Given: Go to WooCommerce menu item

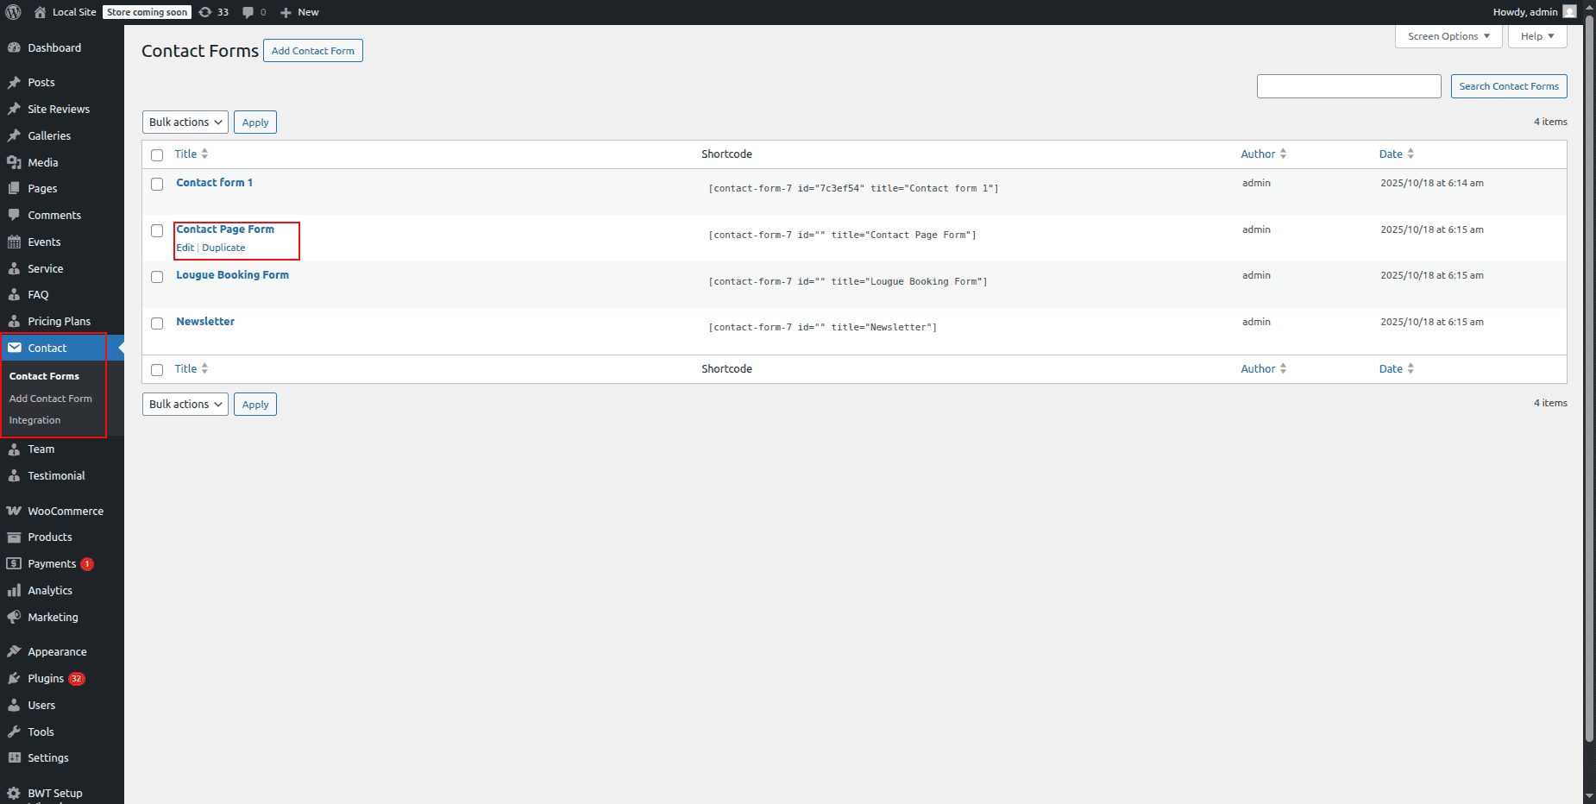Looking at the screenshot, I should coord(65,512).
